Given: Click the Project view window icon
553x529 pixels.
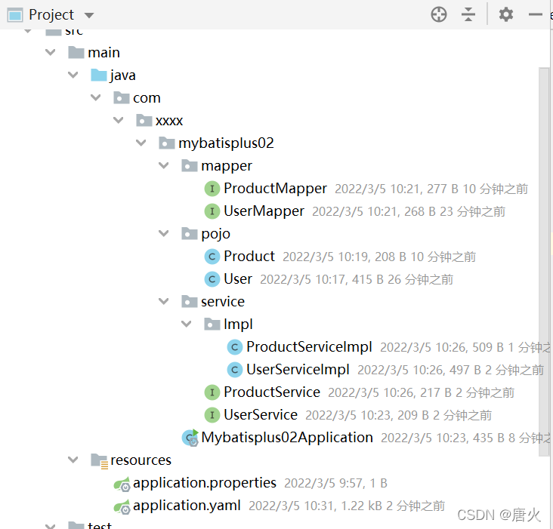Looking at the screenshot, I should (x=15, y=15).
